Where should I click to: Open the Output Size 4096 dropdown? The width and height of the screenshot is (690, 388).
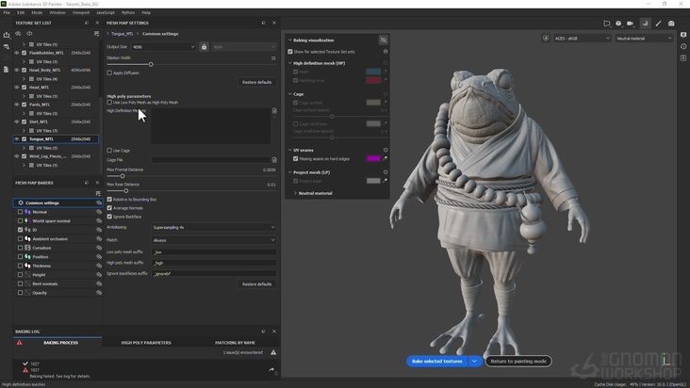tap(163, 46)
